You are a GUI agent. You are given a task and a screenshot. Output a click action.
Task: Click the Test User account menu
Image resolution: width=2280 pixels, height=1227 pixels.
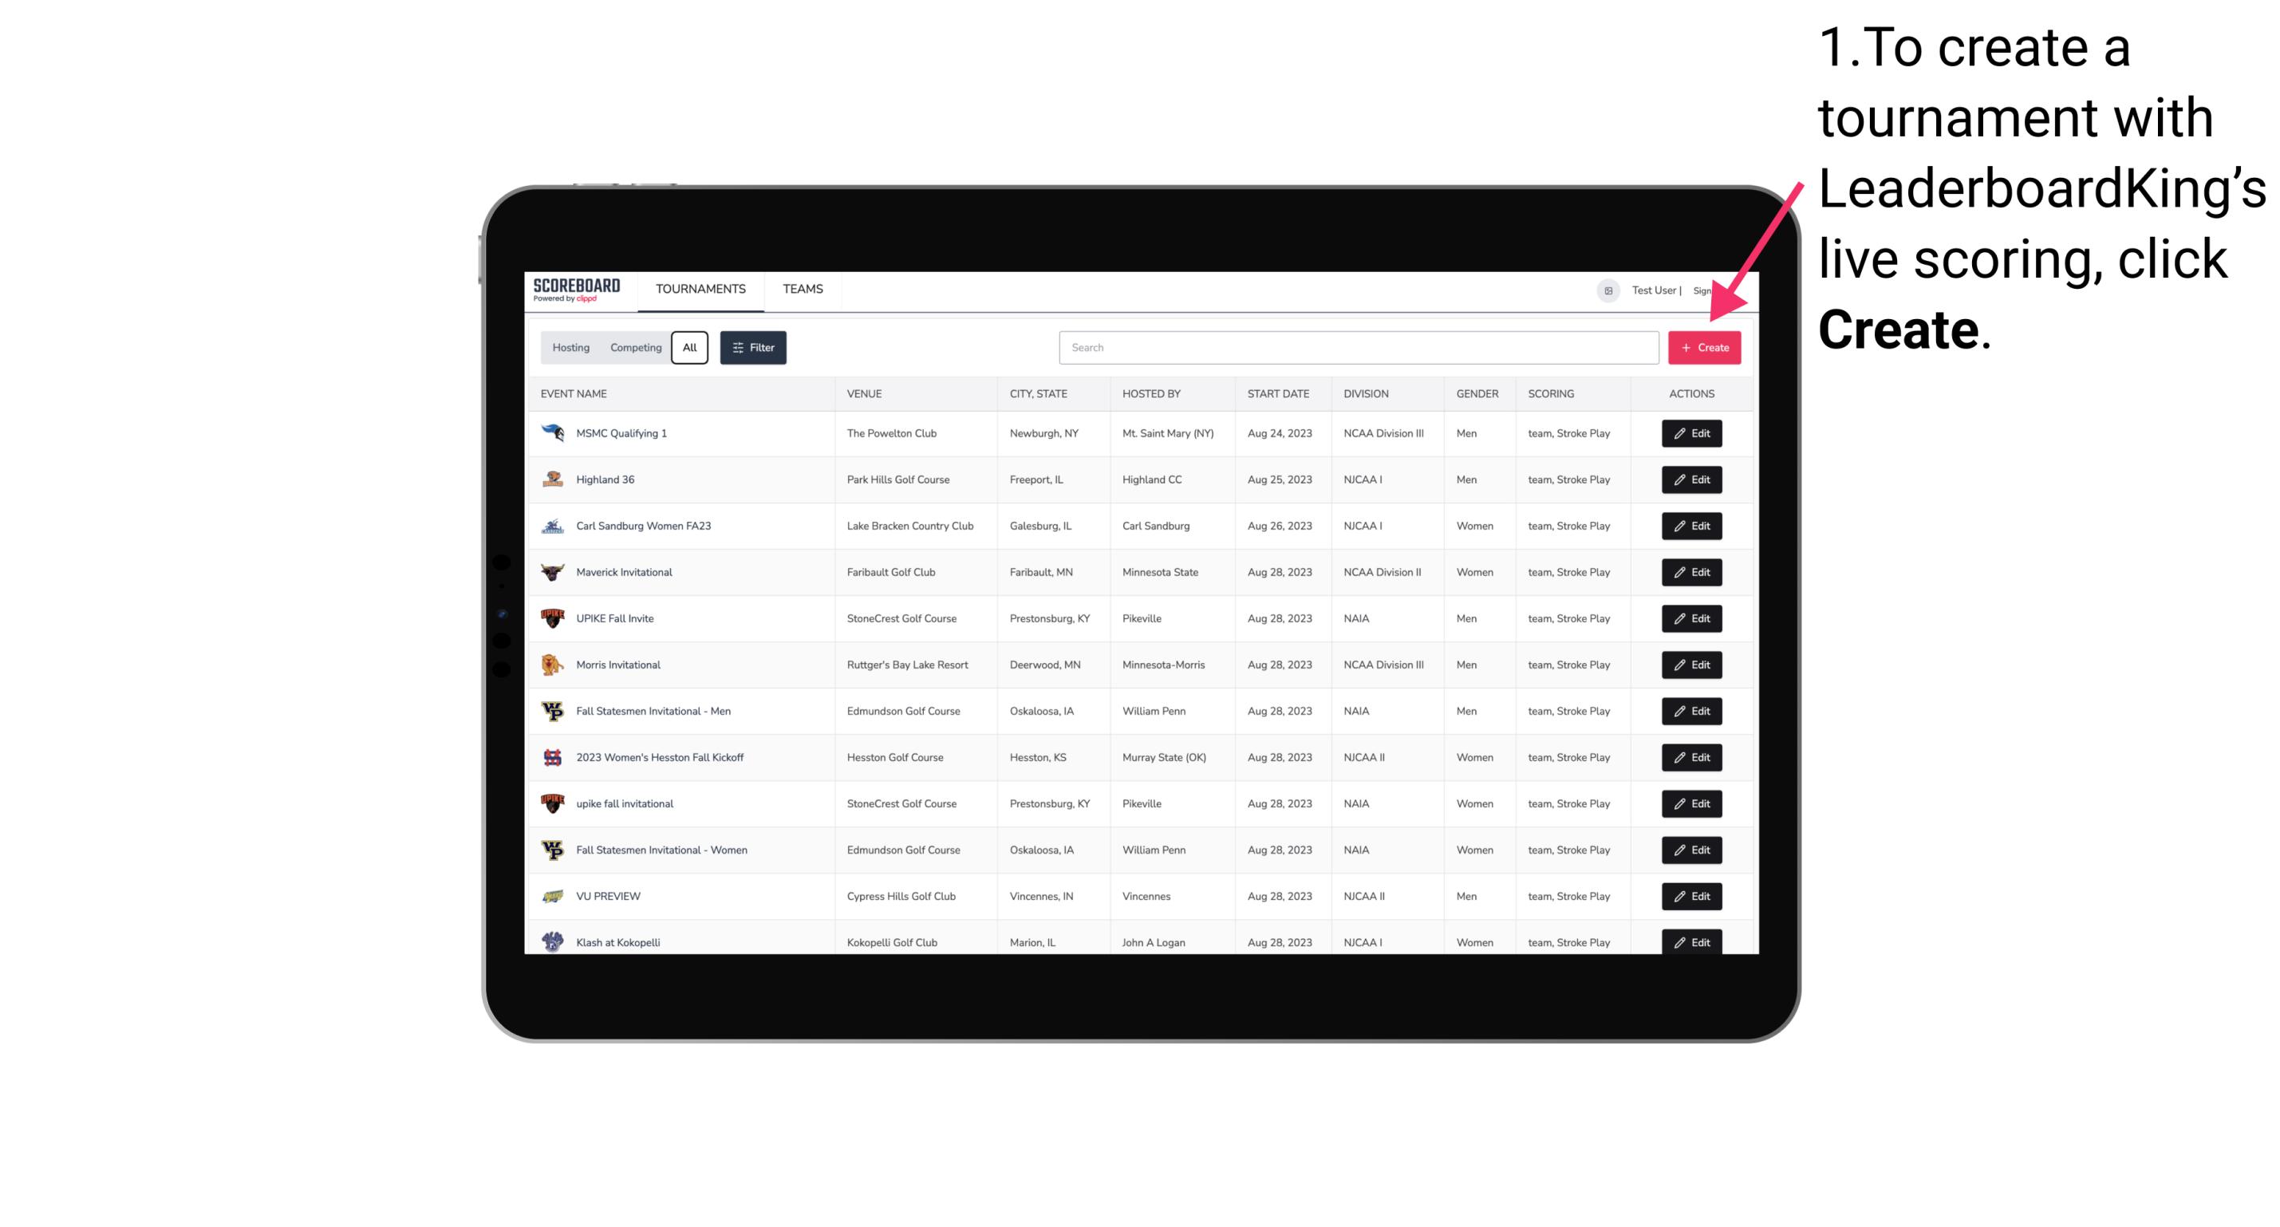(x=1653, y=290)
